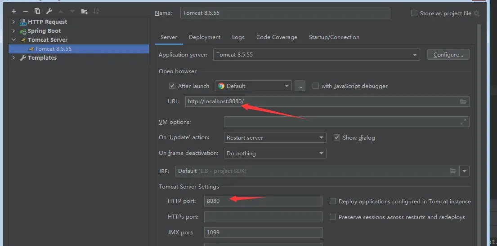
Task: Open Application server dropdown
Action: point(316,55)
